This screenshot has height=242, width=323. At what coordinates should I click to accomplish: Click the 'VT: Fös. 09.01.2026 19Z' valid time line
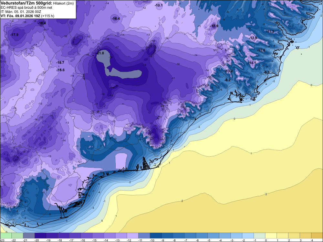click(20, 16)
